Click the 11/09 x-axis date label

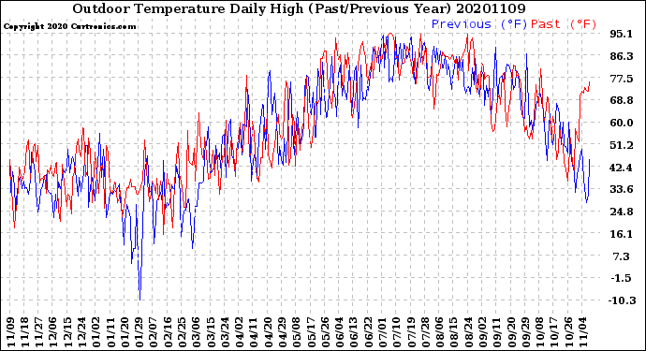(11, 332)
